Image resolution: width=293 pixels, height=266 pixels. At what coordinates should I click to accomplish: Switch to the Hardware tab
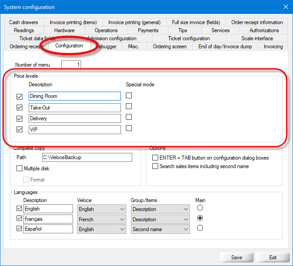[64, 30]
